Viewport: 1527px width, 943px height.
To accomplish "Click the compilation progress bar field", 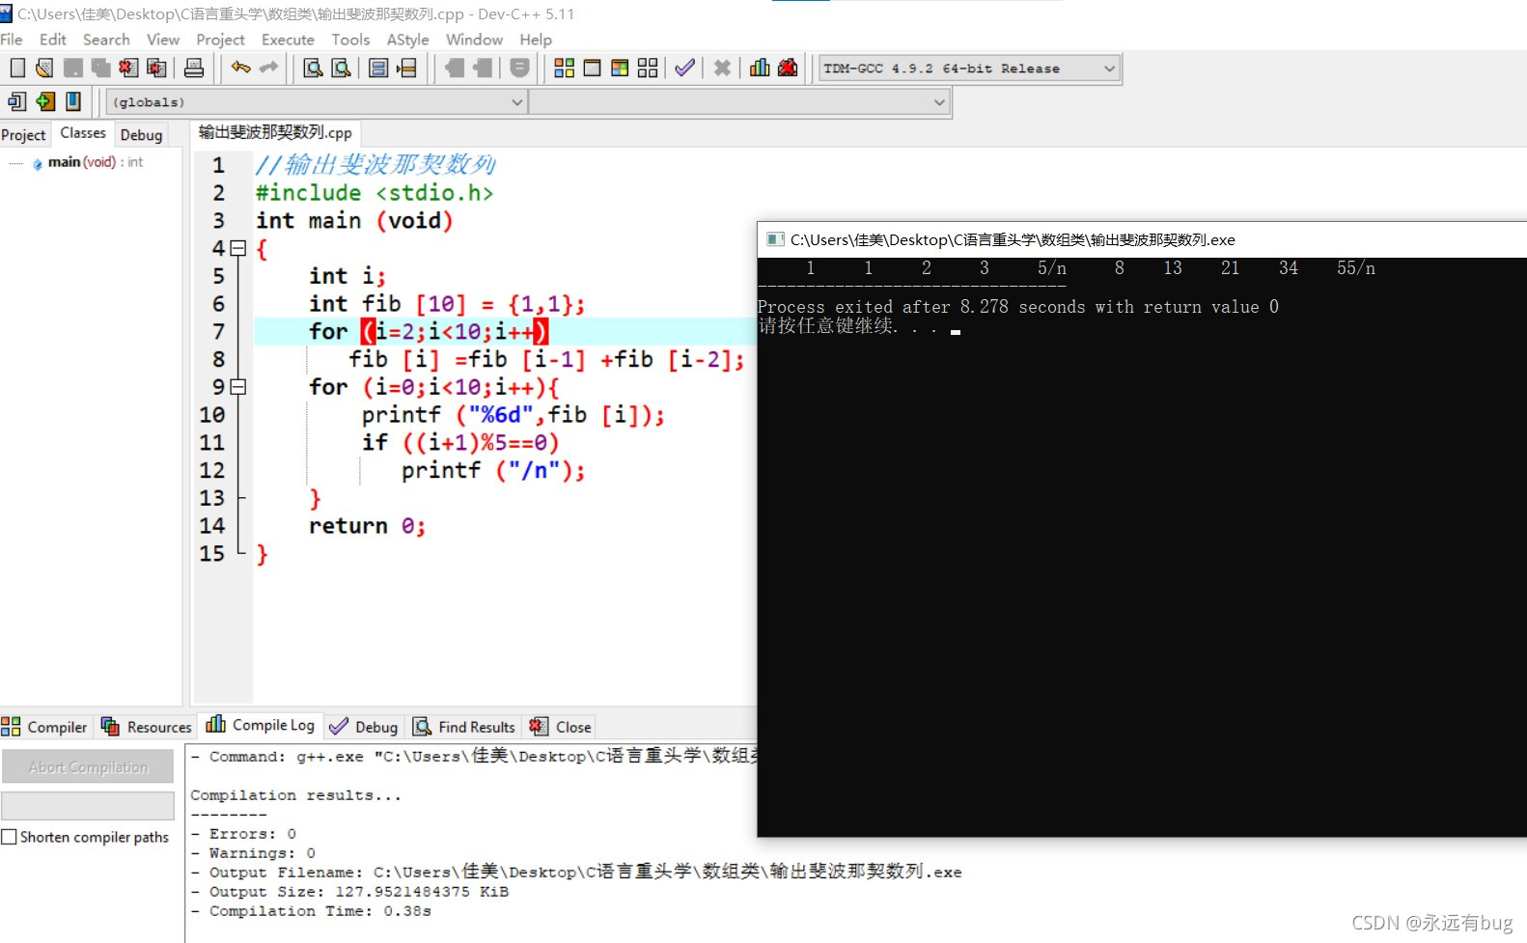I will click(x=88, y=806).
